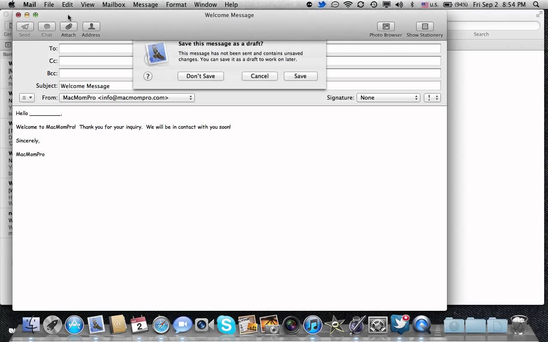Screen dimensions: 548x342
Task: Open the Format menu
Action: pos(176,5)
